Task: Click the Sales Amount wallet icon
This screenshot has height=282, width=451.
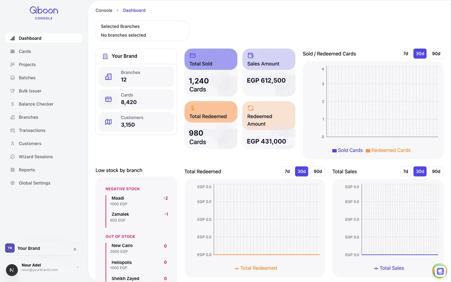Action: 251,55
